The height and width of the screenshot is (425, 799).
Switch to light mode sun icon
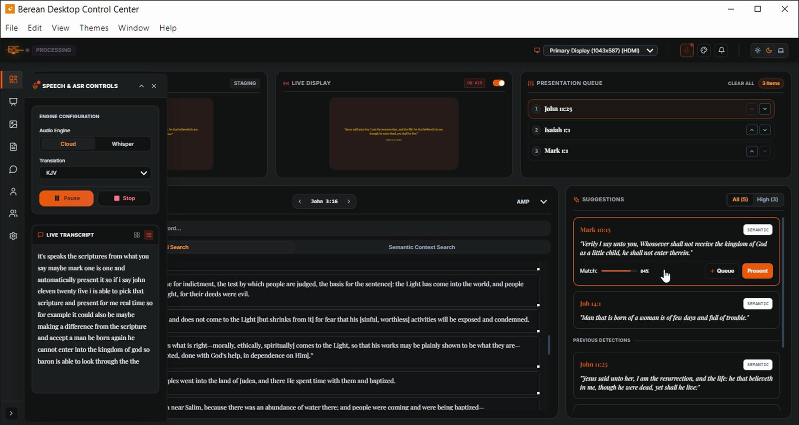(x=758, y=50)
